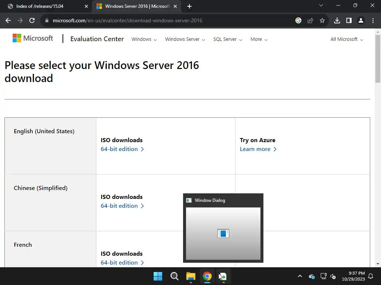Open Chinese (Simplified) 64-bit edition download
The height and width of the screenshot is (285, 381).
point(122,206)
